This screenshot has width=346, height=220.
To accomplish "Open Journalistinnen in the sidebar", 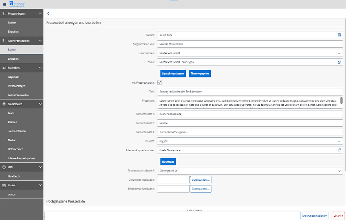I will coord(17,131).
